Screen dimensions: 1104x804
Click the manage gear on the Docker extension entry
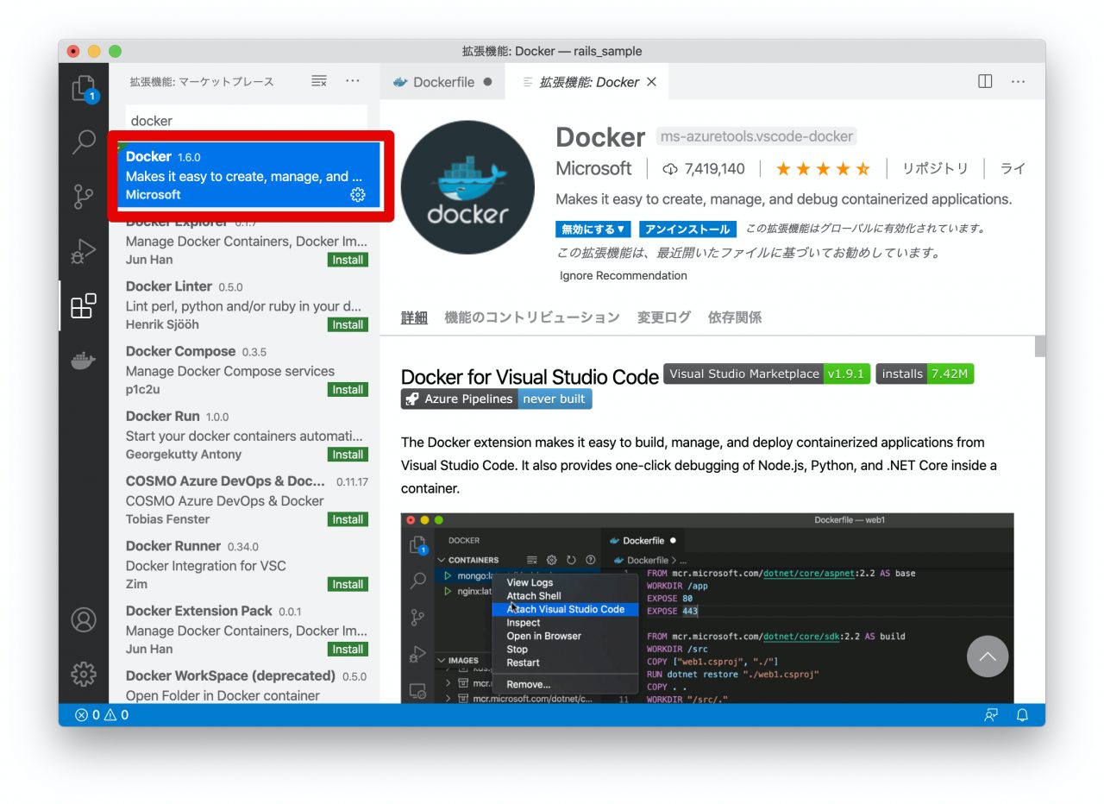pyautogui.click(x=358, y=195)
